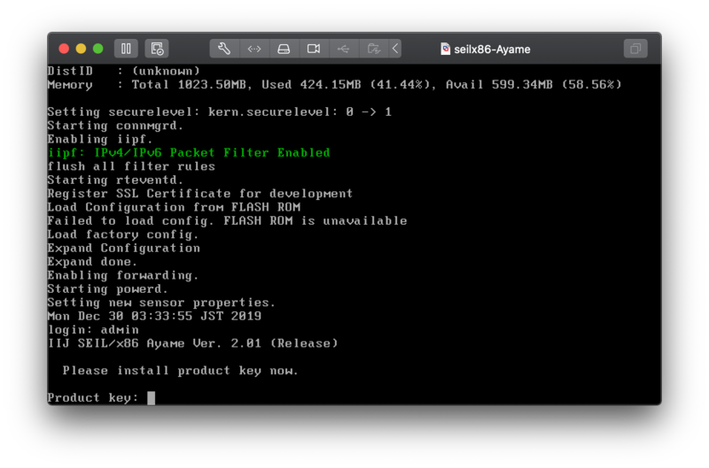This screenshot has width=709, height=468.
Task: Click the camera device icon
Action: point(314,49)
